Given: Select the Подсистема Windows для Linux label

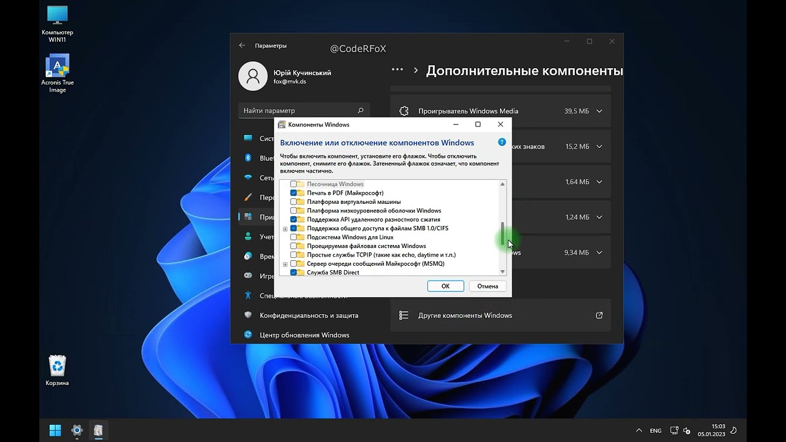Looking at the screenshot, I should [x=350, y=237].
